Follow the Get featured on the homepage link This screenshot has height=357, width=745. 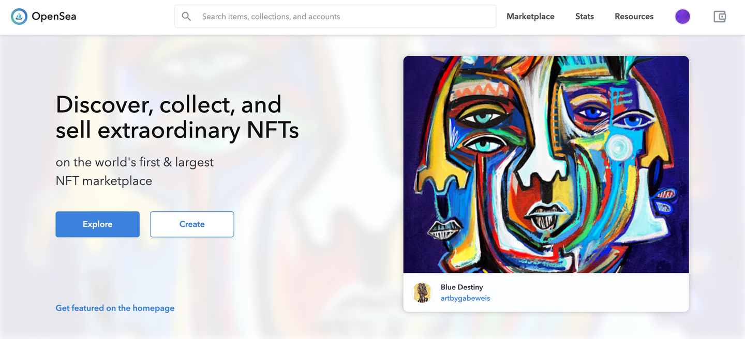click(115, 308)
